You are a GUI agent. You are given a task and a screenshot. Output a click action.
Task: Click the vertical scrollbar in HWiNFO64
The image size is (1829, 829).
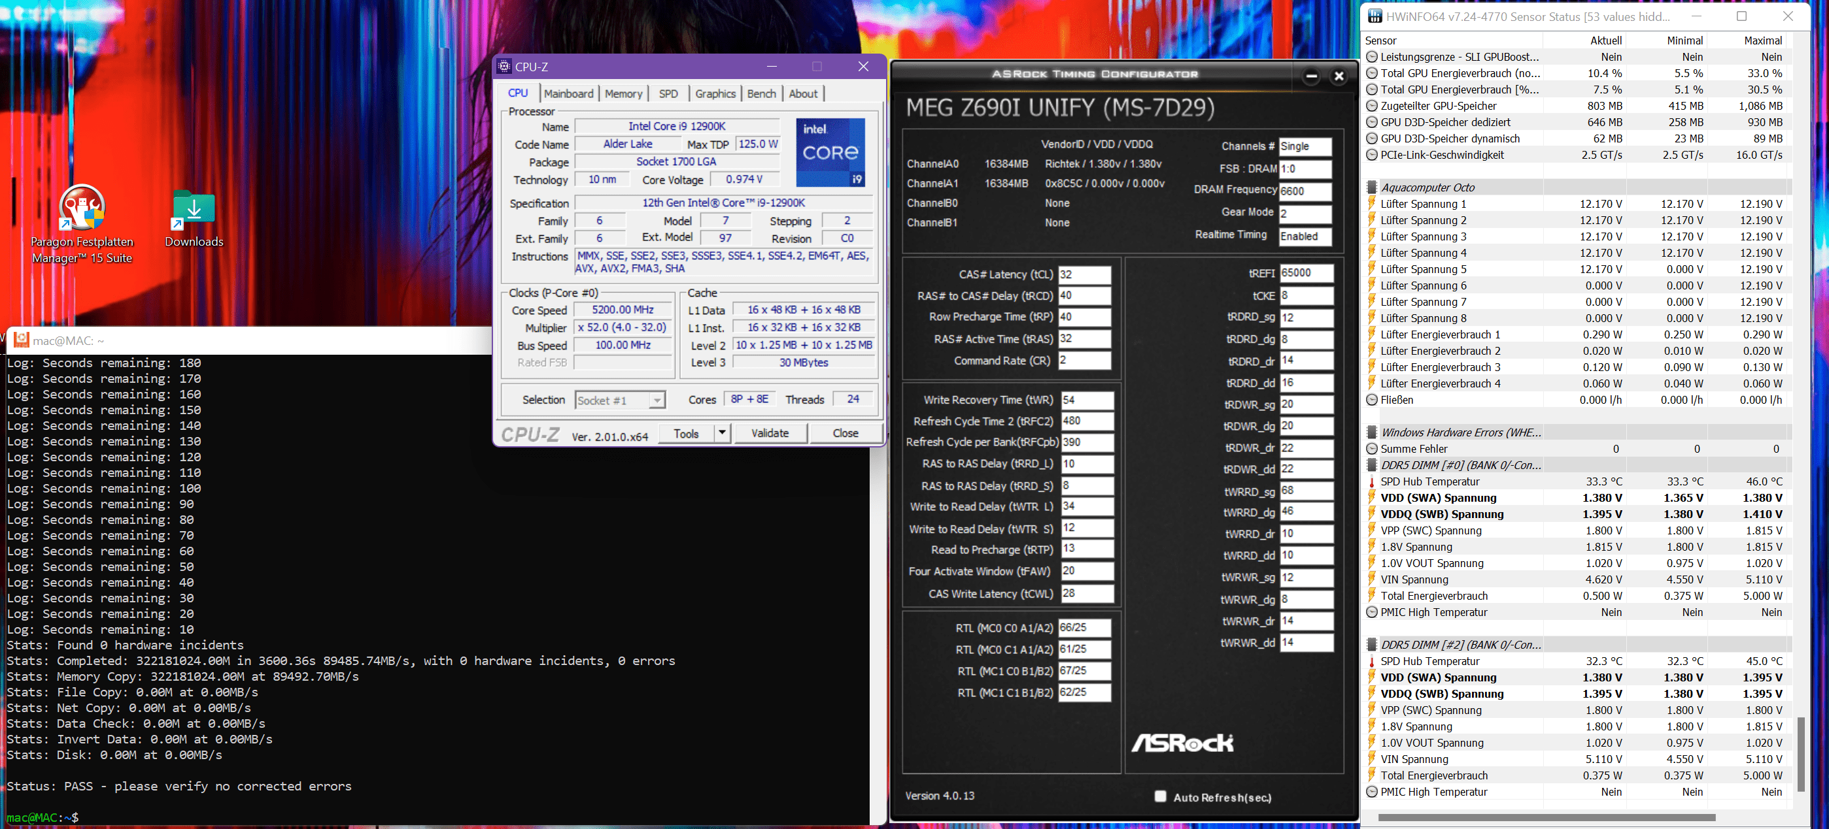click(x=1801, y=754)
